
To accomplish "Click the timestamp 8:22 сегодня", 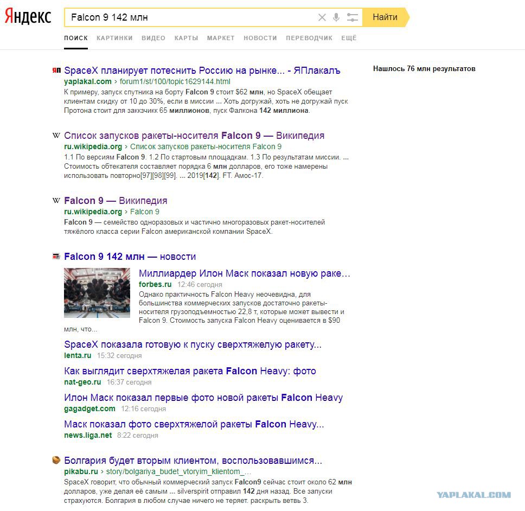I will (x=138, y=435).
